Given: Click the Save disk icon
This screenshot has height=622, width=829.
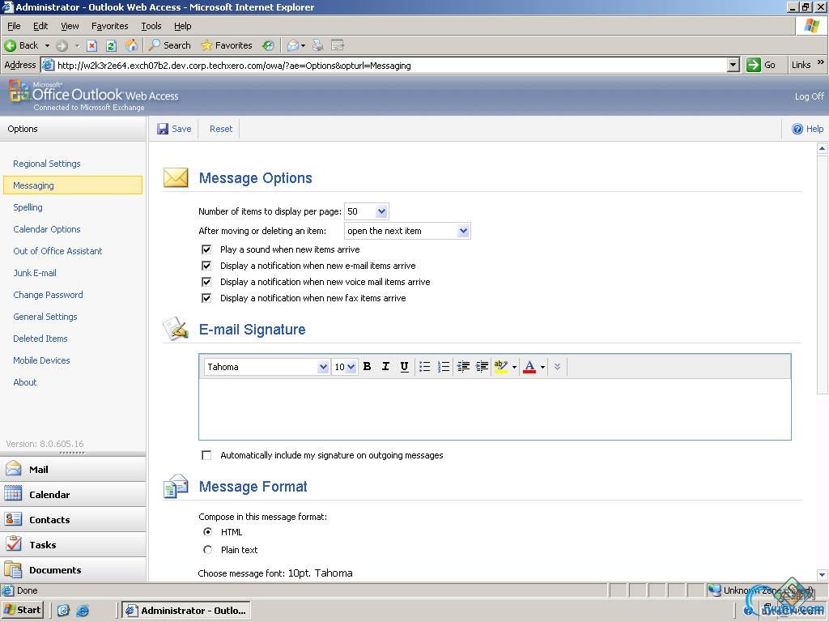Looking at the screenshot, I should [x=163, y=129].
